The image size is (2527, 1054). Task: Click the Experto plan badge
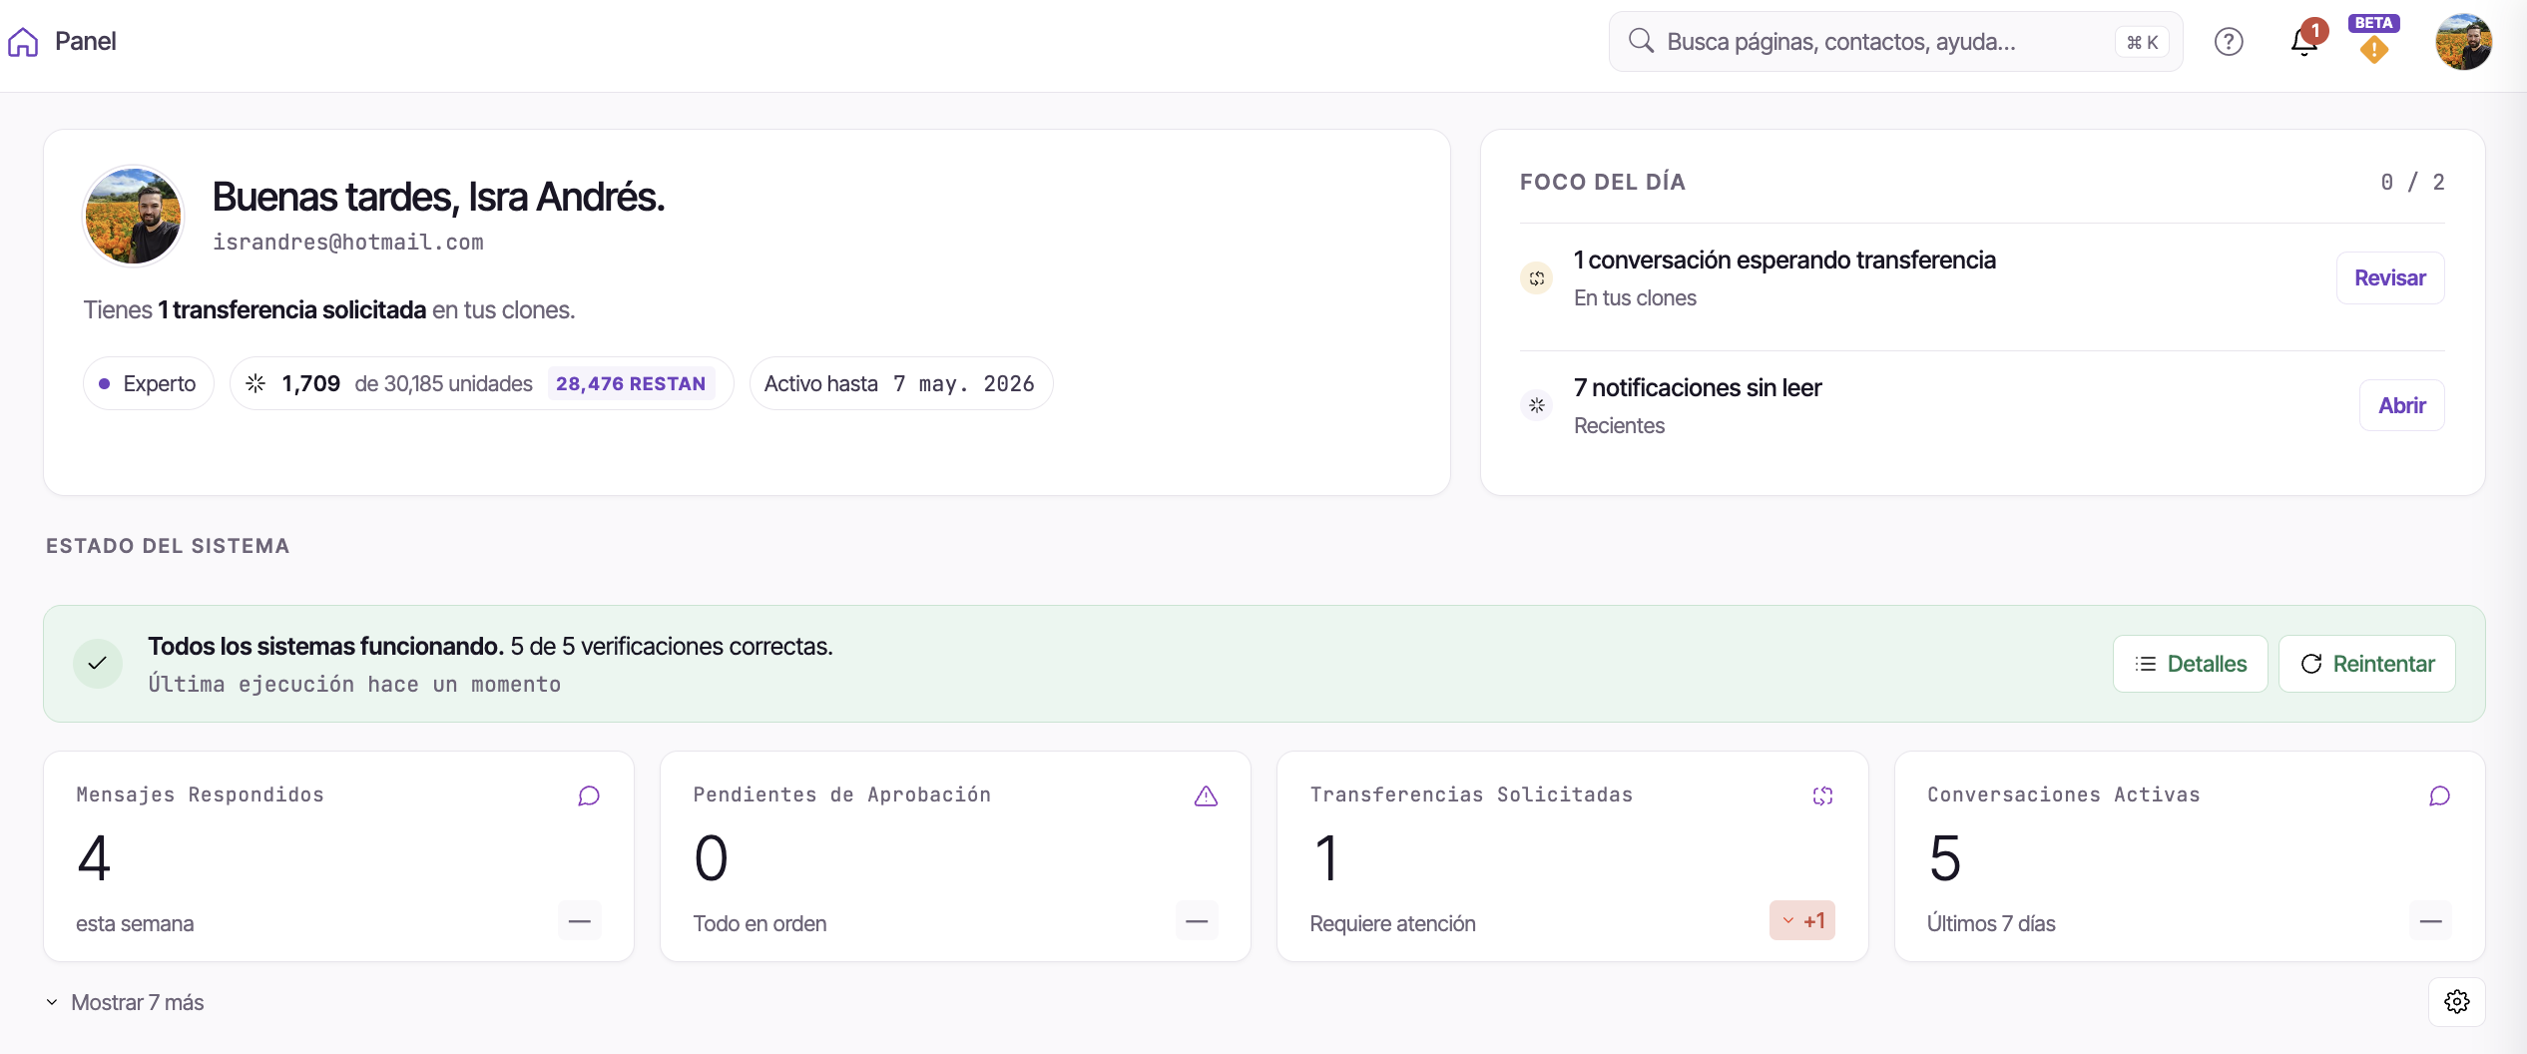(149, 383)
